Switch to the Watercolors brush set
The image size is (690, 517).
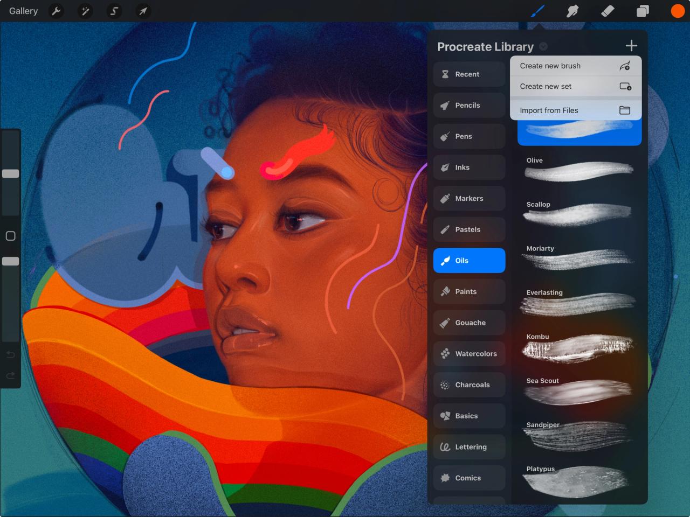(468, 353)
